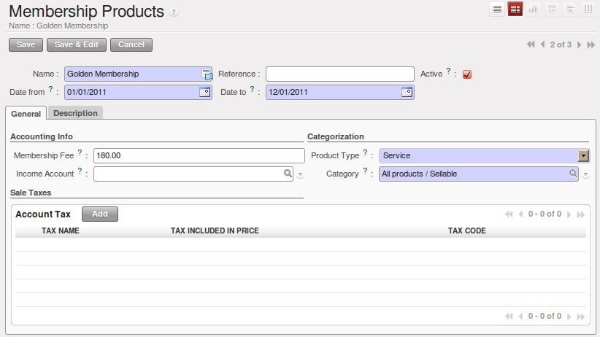The width and height of the screenshot is (600, 337).
Task: Click help mark next to Active label
Action: click(x=448, y=70)
